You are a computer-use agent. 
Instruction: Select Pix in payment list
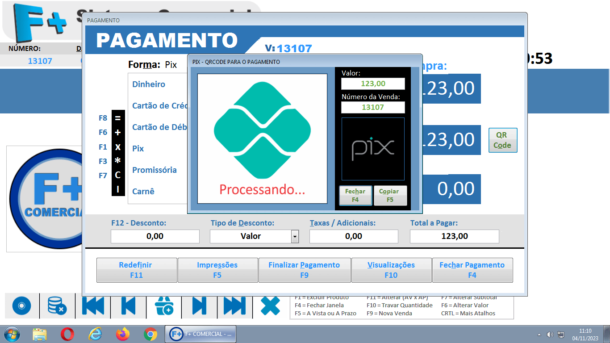coord(138,149)
